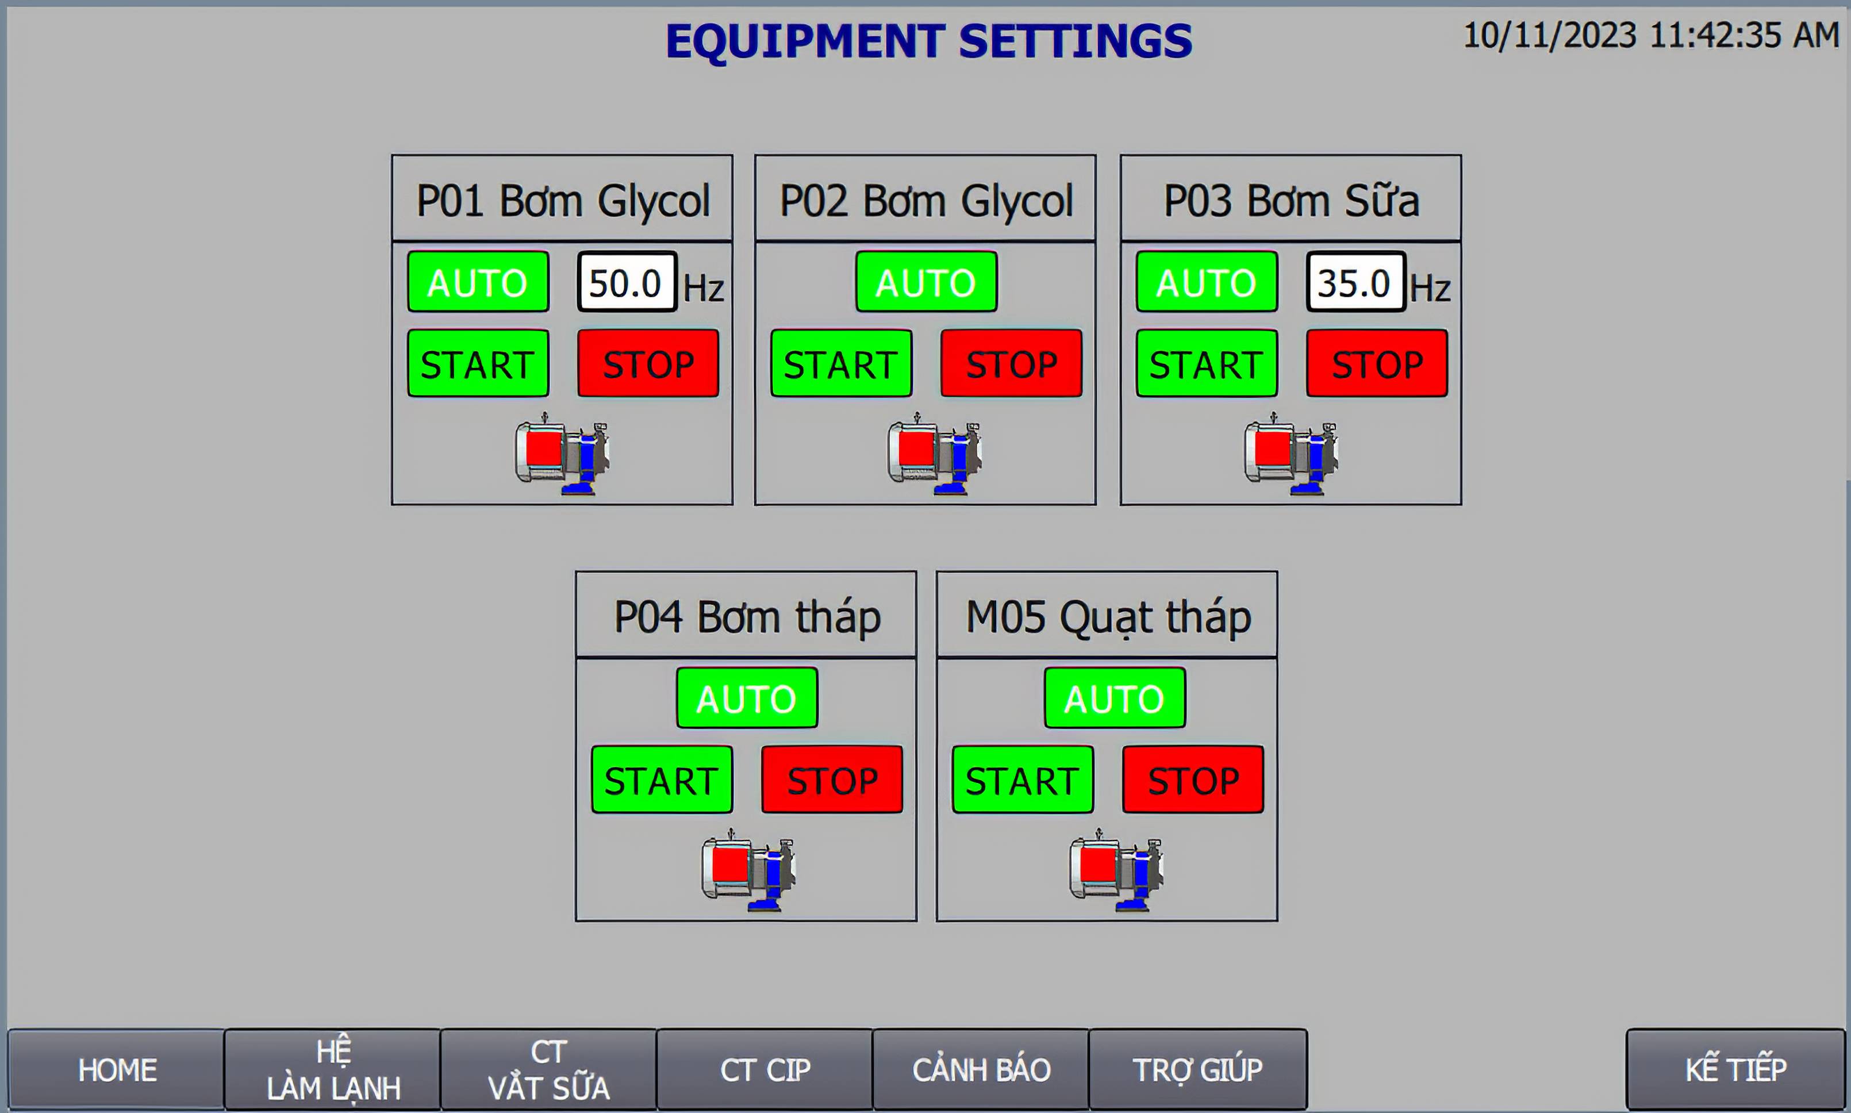The height and width of the screenshot is (1113, 1851).
Task: Click the P01 Bơm Glycol pump icon
Action: click(x=562, y=453)
